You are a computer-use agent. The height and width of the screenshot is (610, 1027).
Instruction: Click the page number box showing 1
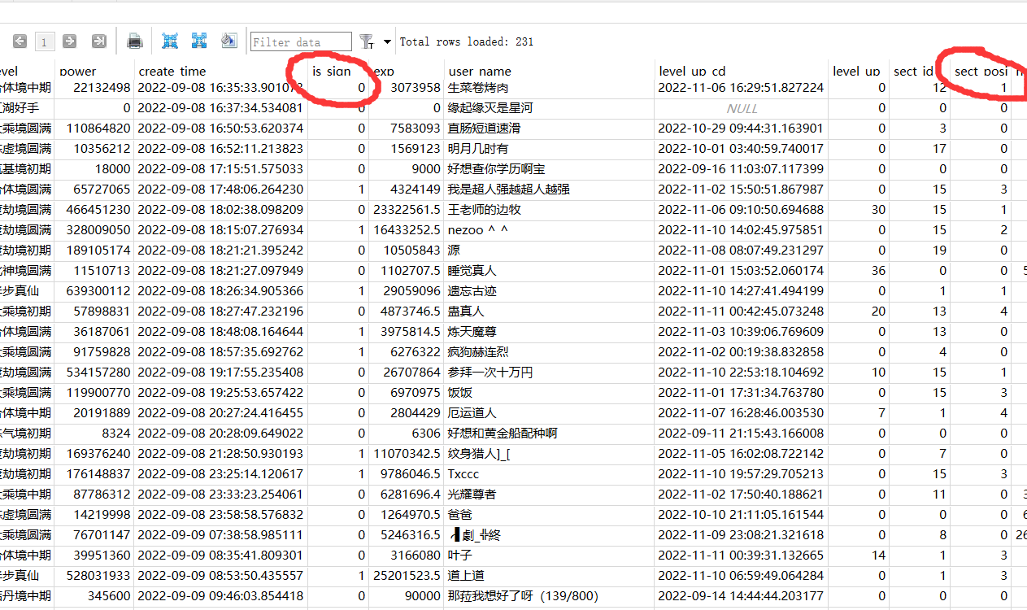click(44, 41)
